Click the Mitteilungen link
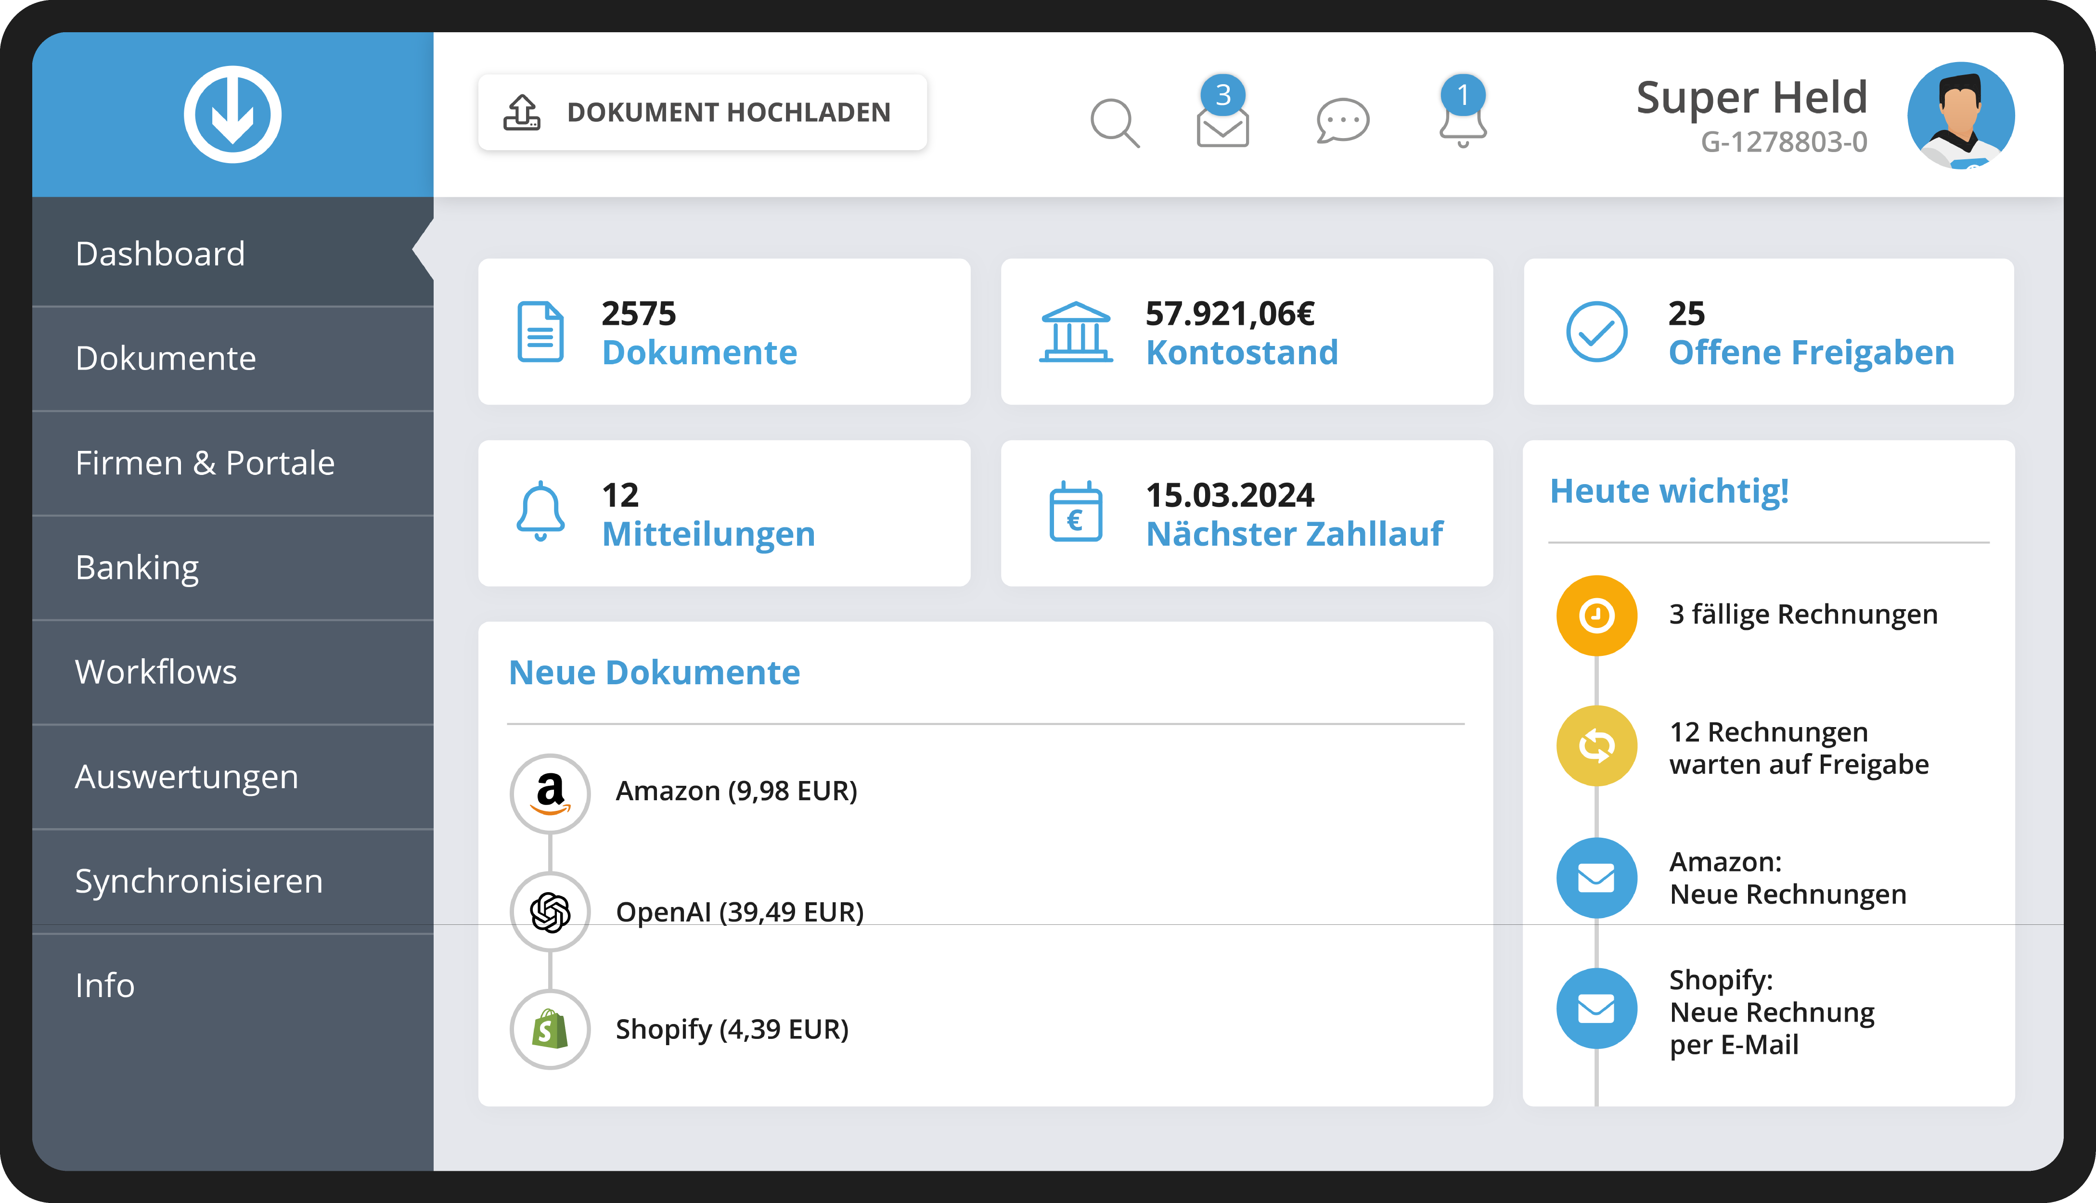This screenshot has height=1203, width=2096. (x=708, y=535)
